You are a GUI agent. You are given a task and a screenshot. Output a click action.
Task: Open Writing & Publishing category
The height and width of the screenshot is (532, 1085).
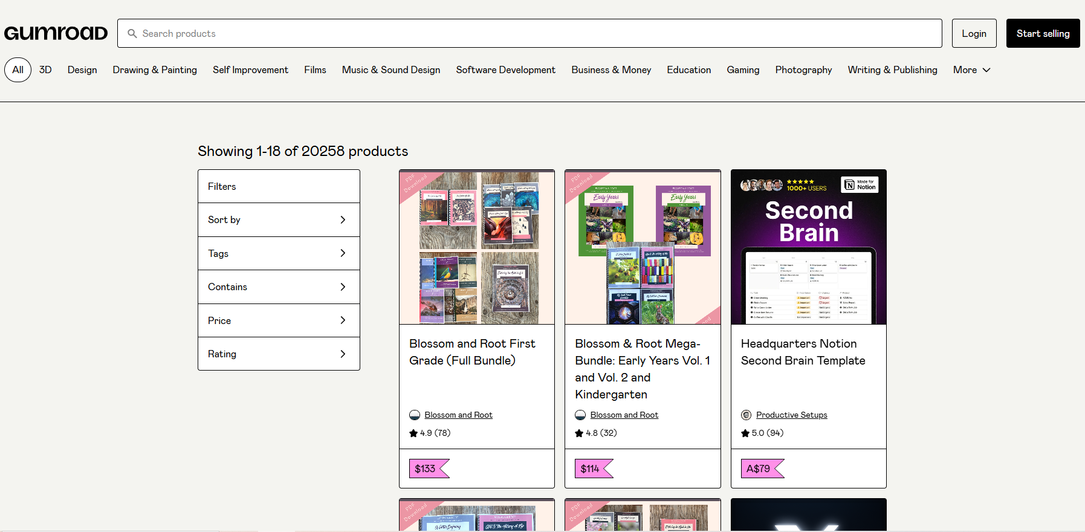[x=892, y=70]
